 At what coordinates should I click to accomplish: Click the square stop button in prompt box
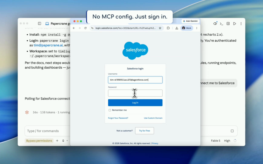click(232, 131)
